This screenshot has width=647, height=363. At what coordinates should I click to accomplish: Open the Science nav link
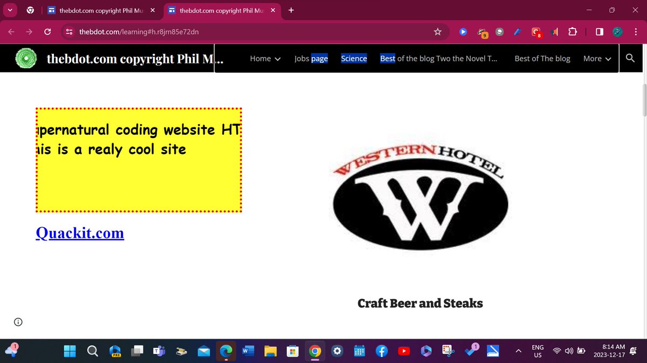coord(354,59)
